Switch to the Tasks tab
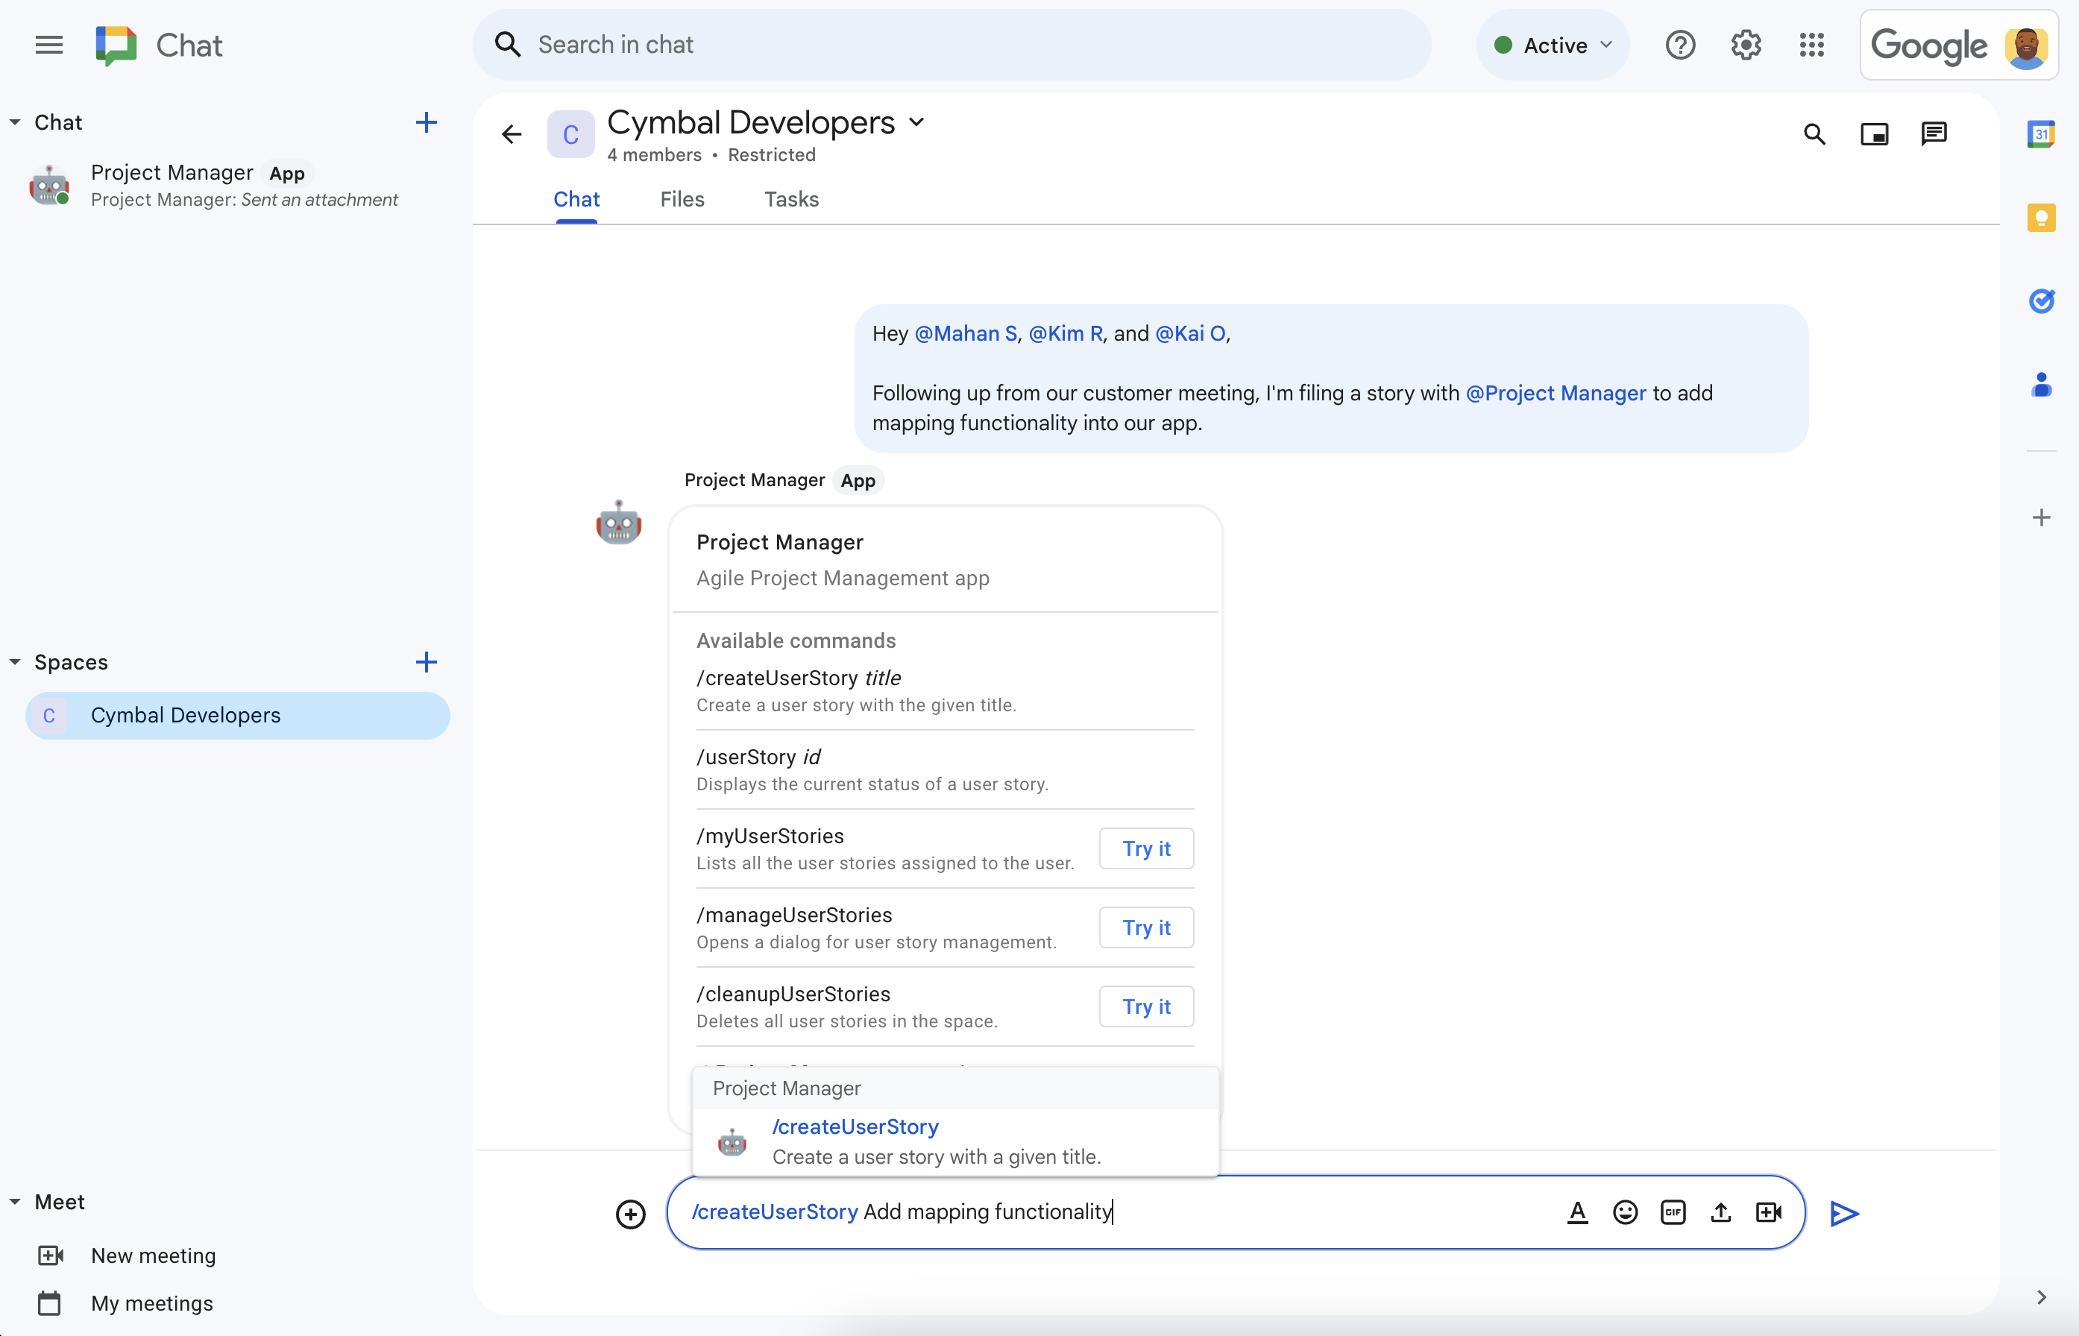This screenshot has width=2079, height=1336. pyautogui.click(x=791, y=198)
